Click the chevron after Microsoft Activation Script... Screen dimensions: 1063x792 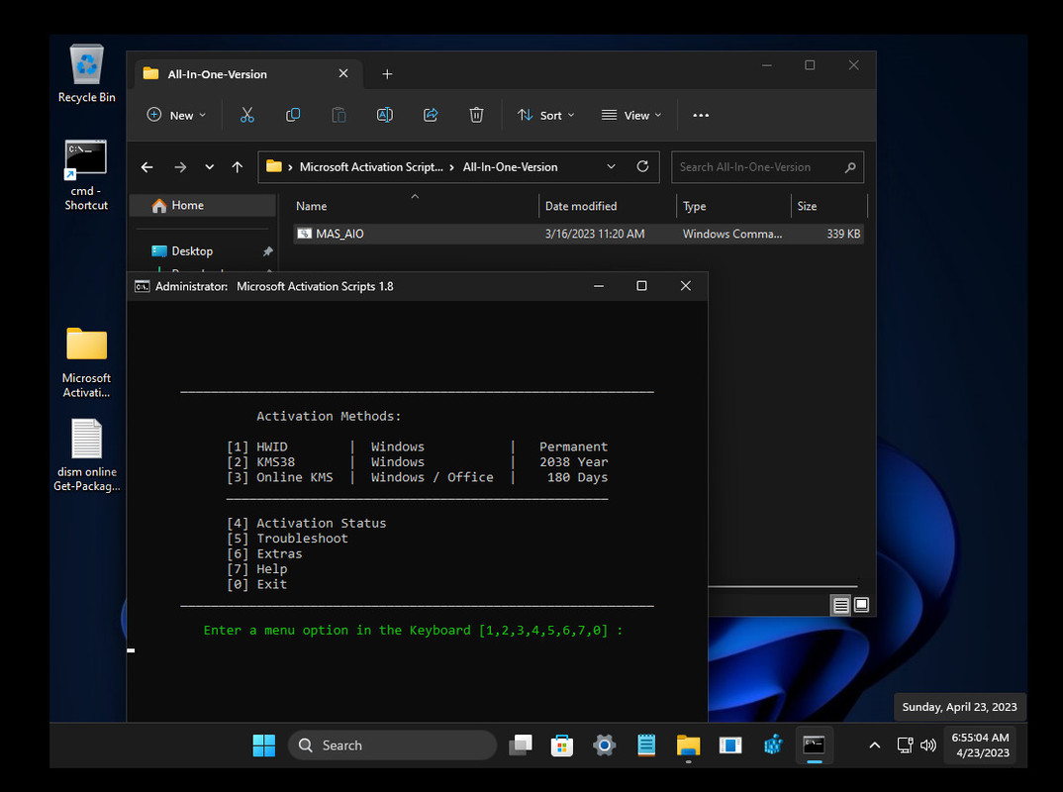(x=452, y=166)
